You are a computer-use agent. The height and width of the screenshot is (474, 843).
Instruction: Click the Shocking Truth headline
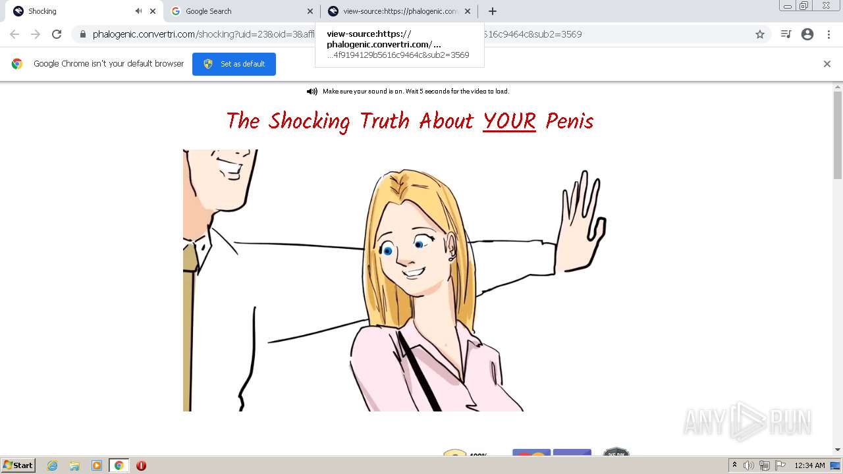click(x=410, y=121)
